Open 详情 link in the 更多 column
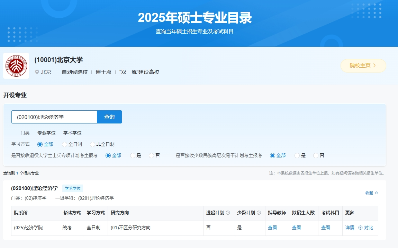This screenshot has width=398, height=248. pos(350,228)
